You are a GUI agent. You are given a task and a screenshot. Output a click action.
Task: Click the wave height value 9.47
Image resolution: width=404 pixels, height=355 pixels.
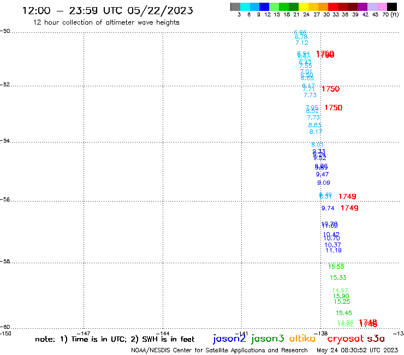322,174
